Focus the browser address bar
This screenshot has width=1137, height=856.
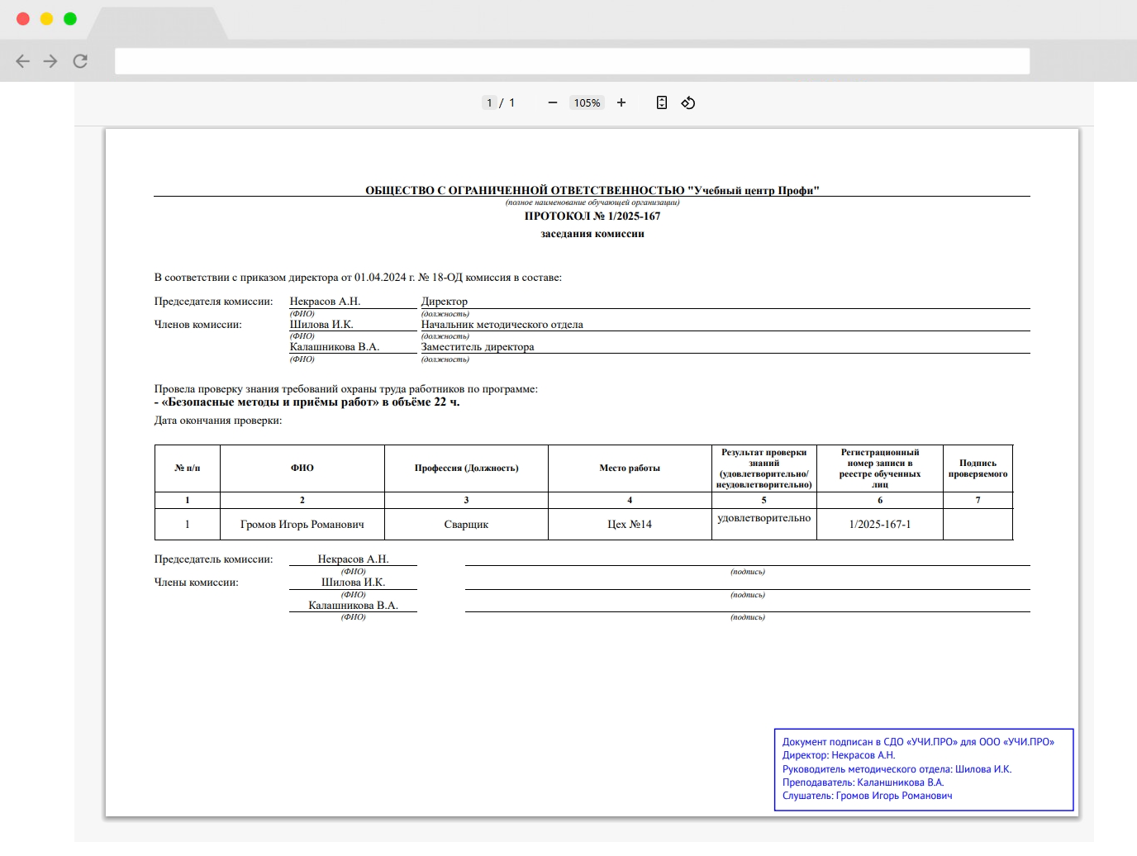point(572,61)
